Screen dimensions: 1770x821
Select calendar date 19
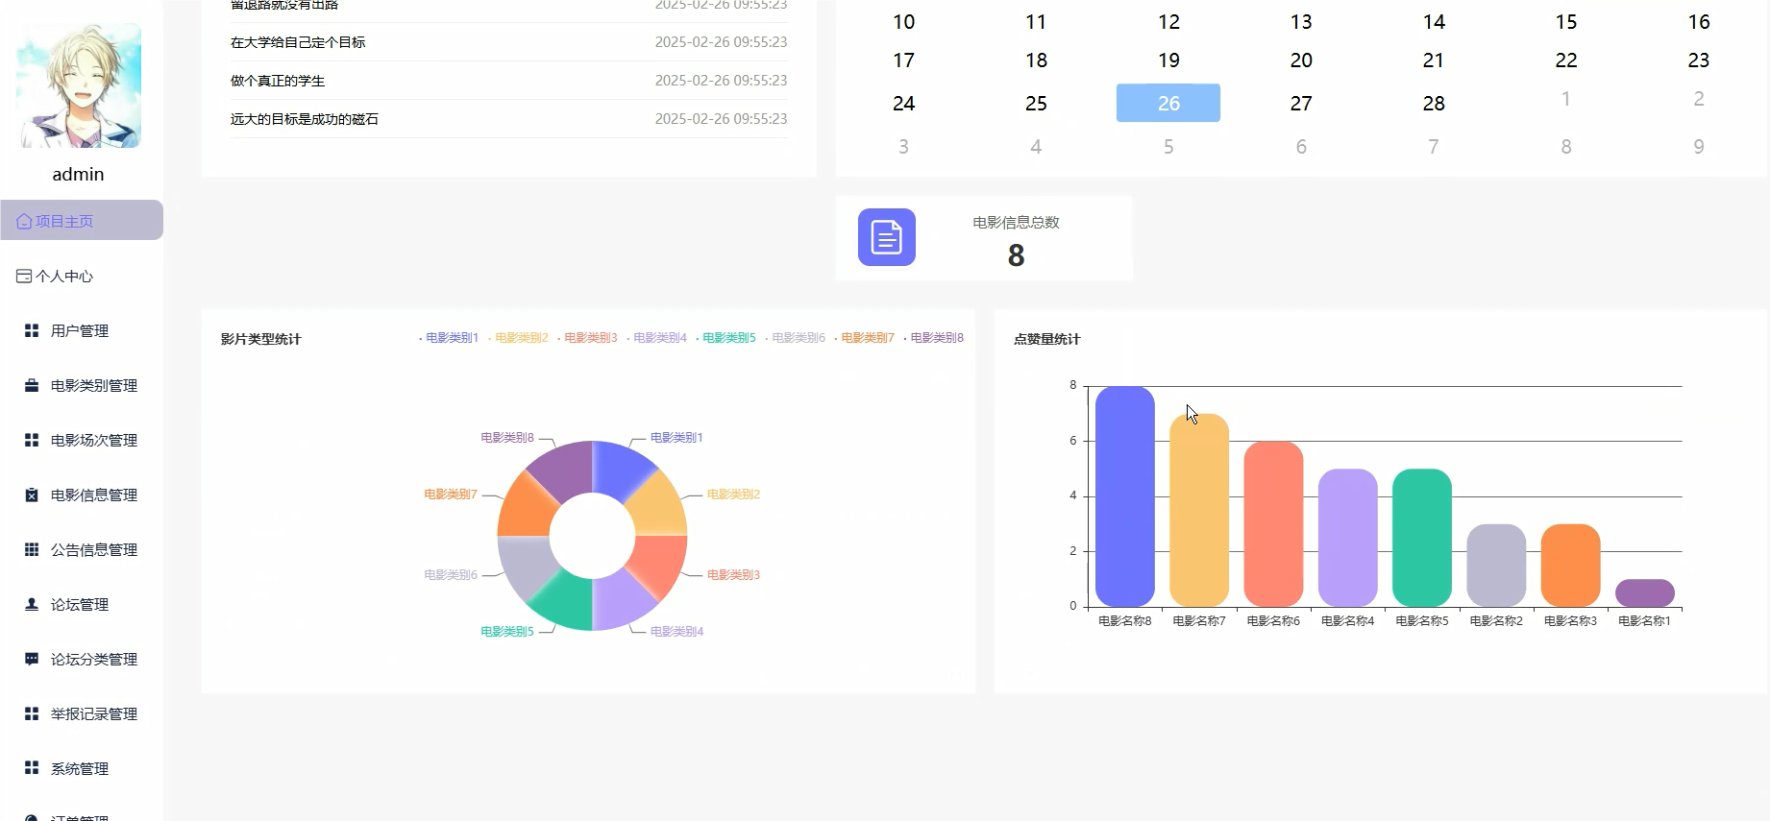click(1168, 60)
